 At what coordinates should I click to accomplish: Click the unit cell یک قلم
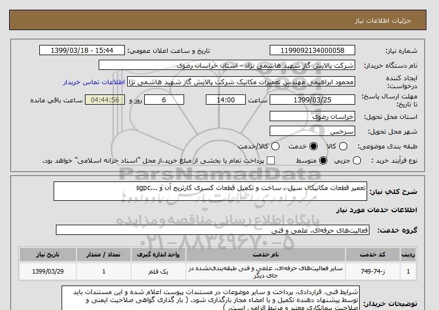coord(158,271)
